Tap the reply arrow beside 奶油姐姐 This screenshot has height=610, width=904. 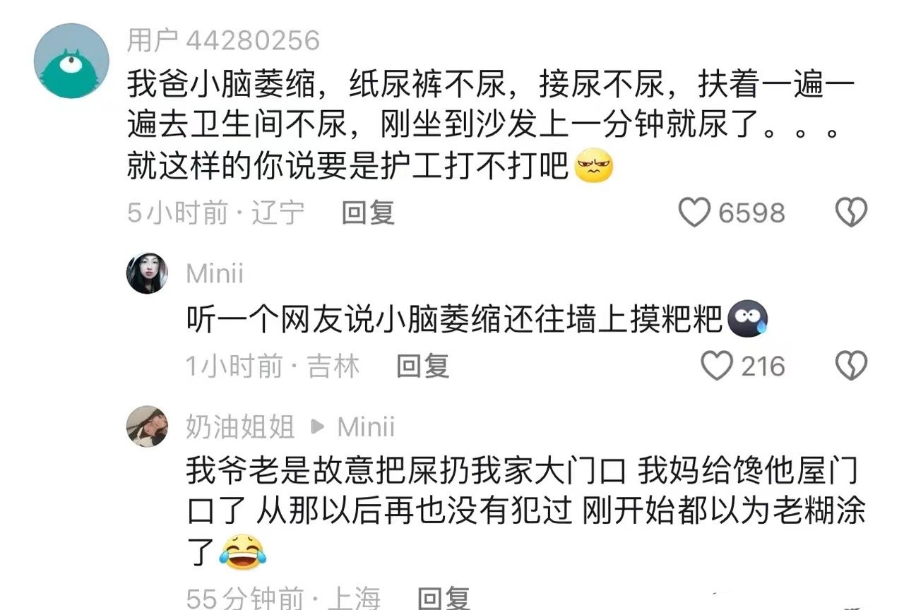coord(316,427)
